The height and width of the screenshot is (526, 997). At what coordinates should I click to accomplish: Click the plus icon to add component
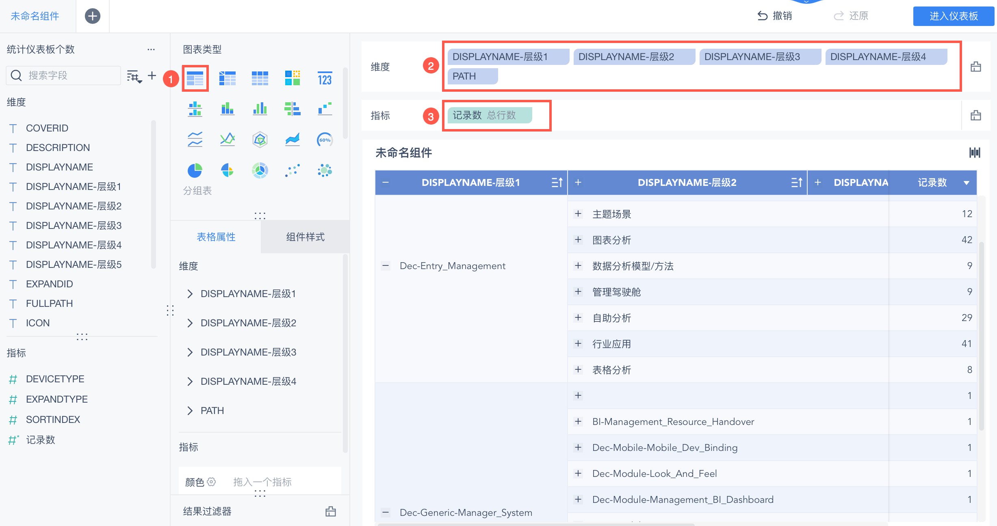pyautogui.click(x=93, y=16)
